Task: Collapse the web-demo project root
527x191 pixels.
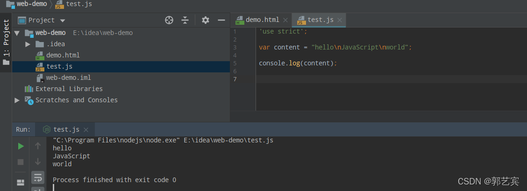Action: pos(17,33)
